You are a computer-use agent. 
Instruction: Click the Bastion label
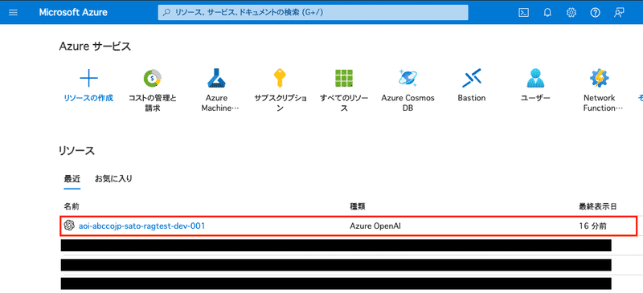point(472,98)
